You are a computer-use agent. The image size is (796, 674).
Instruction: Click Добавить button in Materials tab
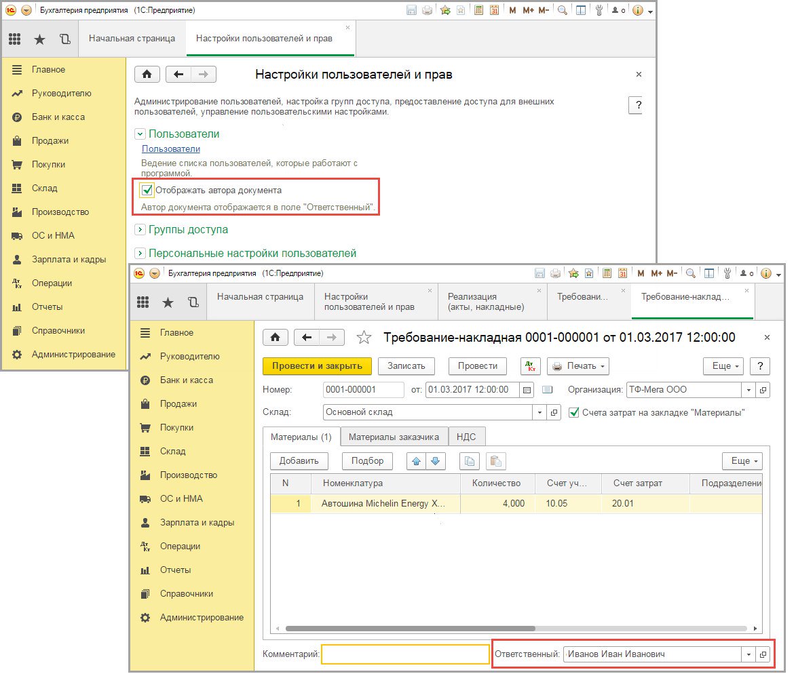(299, 460)
